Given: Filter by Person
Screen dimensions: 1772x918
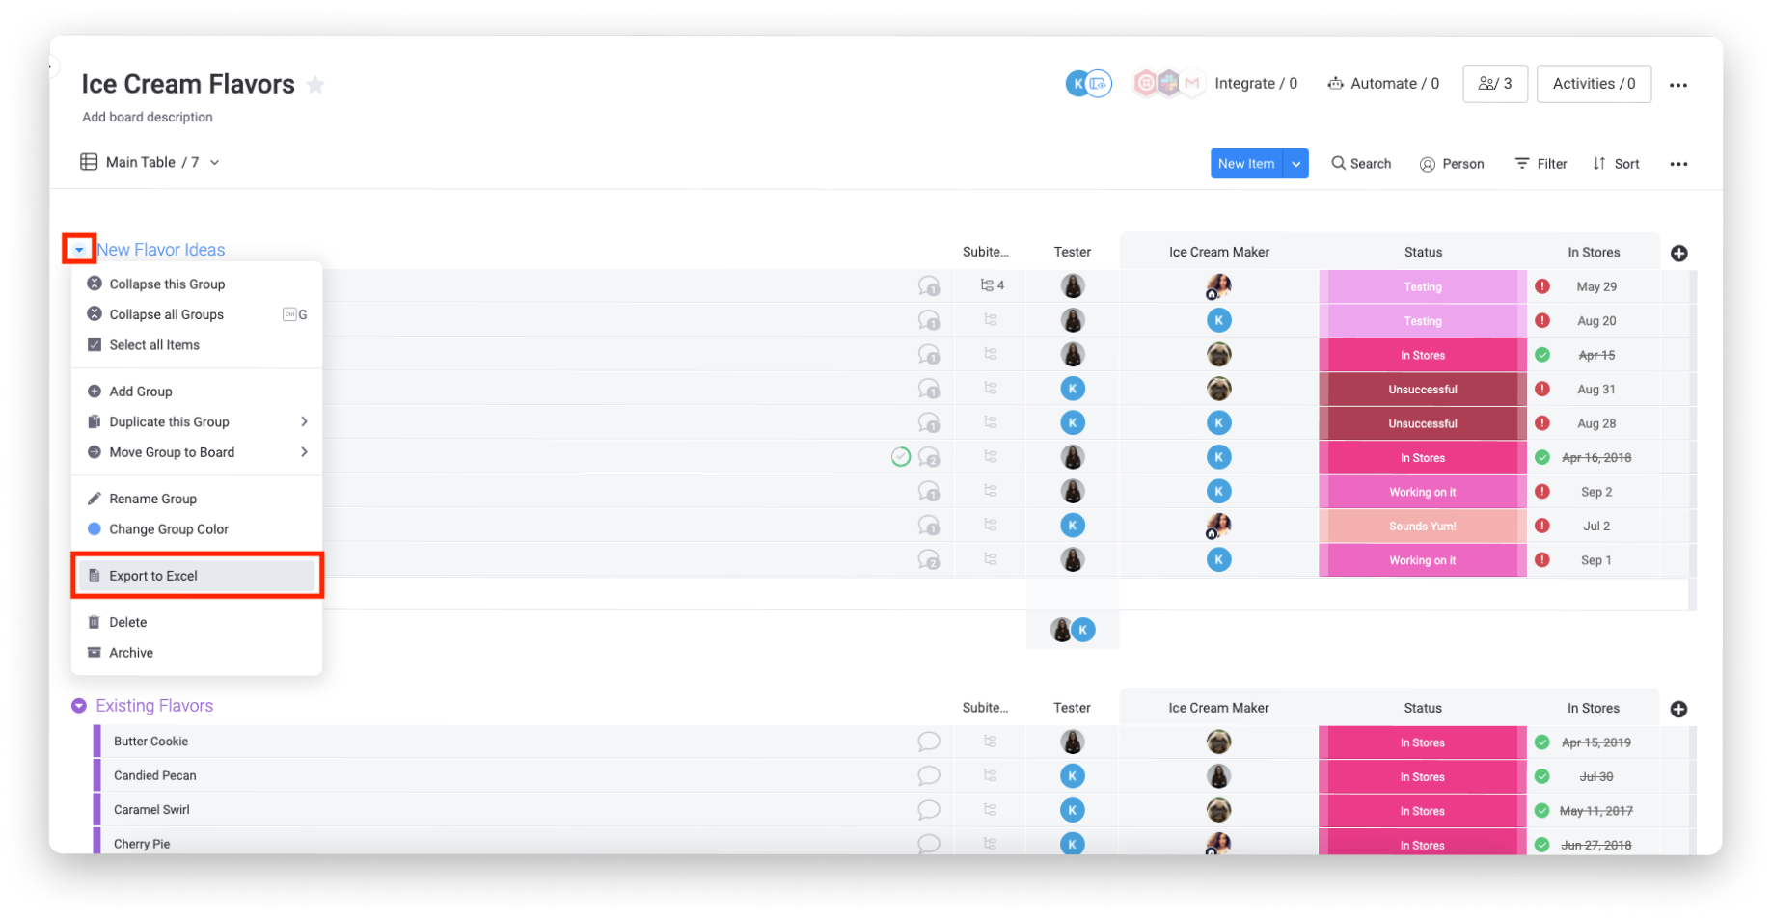Looking at the screenshot, I should click(x=1452, y=164).
